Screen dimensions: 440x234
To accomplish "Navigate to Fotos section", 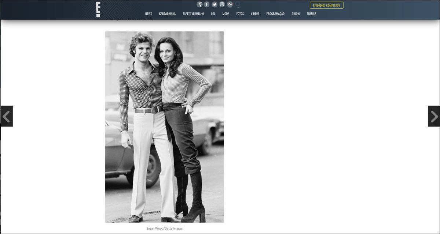I will click(x=240, y=14).
